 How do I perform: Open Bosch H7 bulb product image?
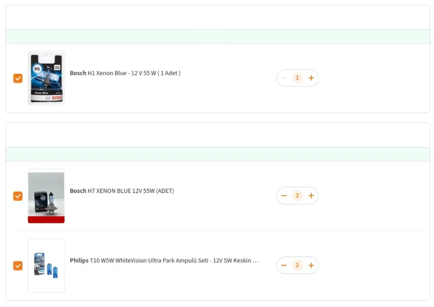click(46, 196)
